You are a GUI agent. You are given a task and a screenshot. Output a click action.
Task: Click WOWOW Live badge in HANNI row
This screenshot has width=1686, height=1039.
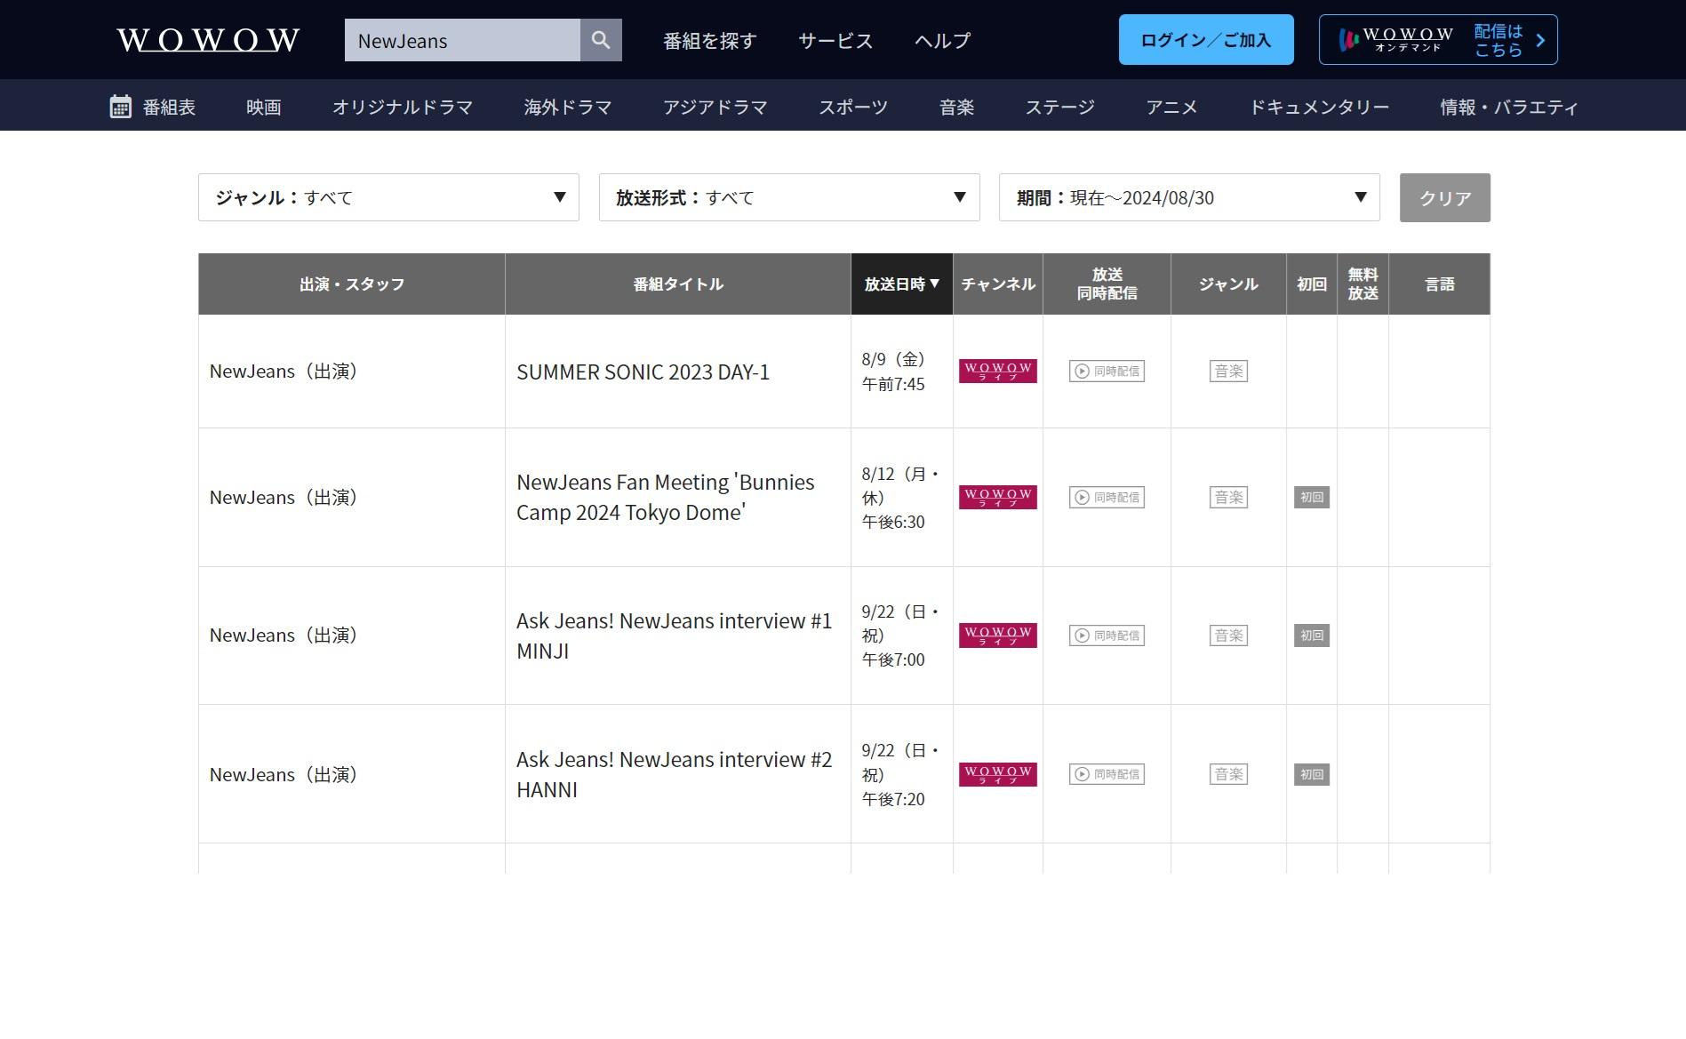point(997,774)
